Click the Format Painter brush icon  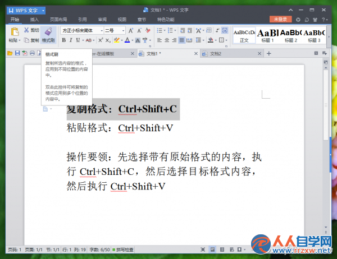(x=48, y=31)
